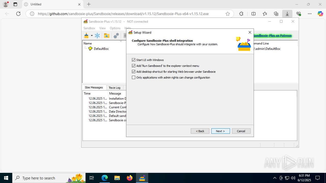Click Next in the Setup Wizard

221,131
